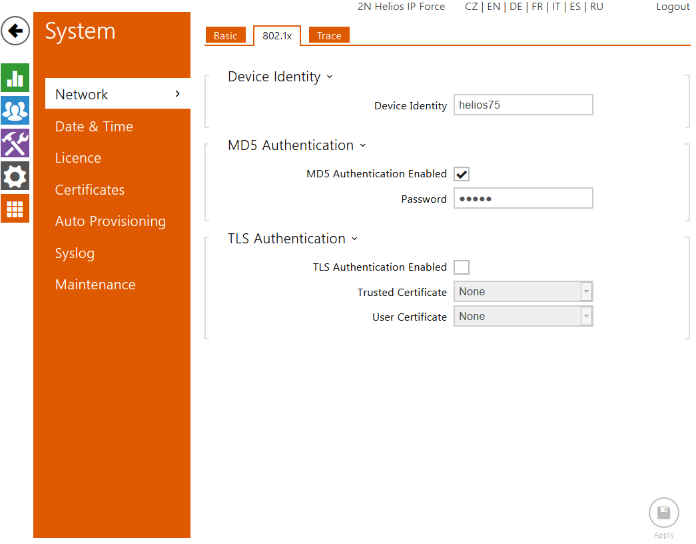The height and width of the screenshot is (544, 696).
Task: Switch language to DE
Action: click(x=516, y=7)
